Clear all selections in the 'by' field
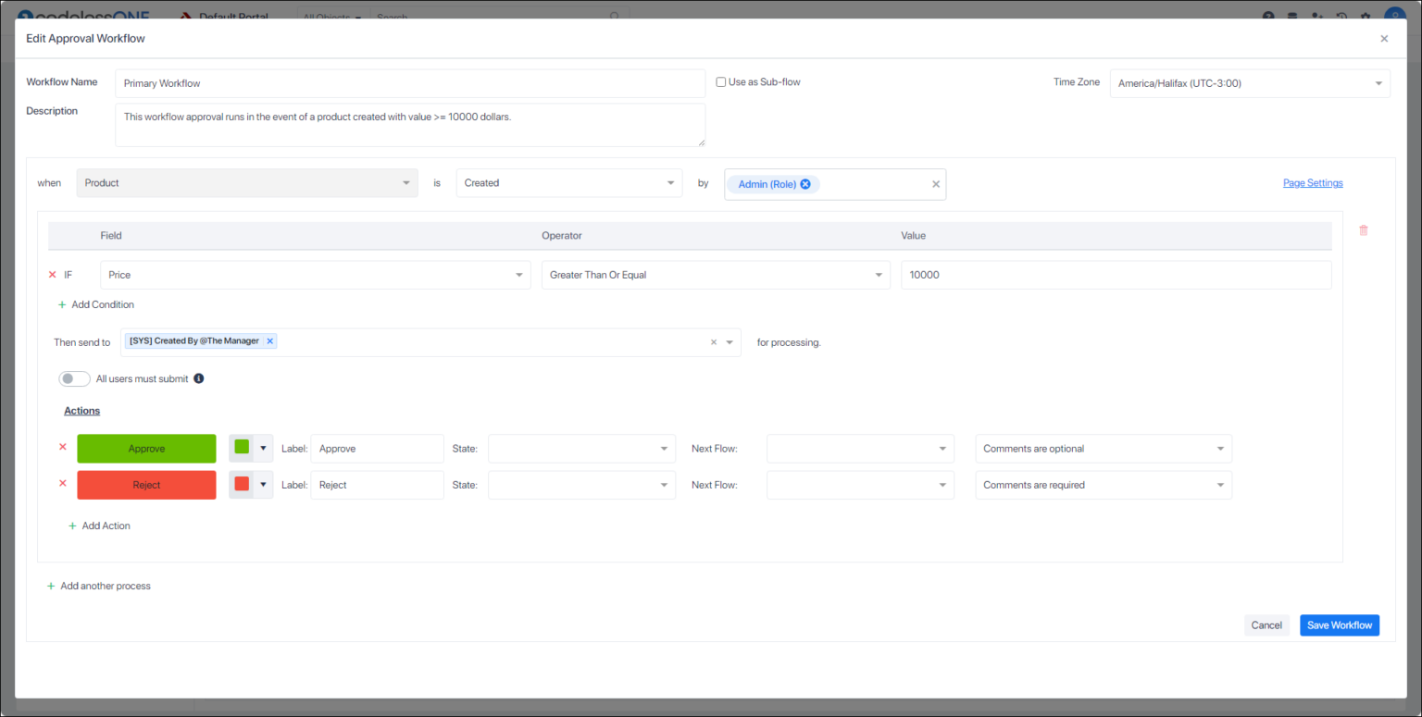The width and height of the screenshot is (1422, 717). tap(935, 184)
